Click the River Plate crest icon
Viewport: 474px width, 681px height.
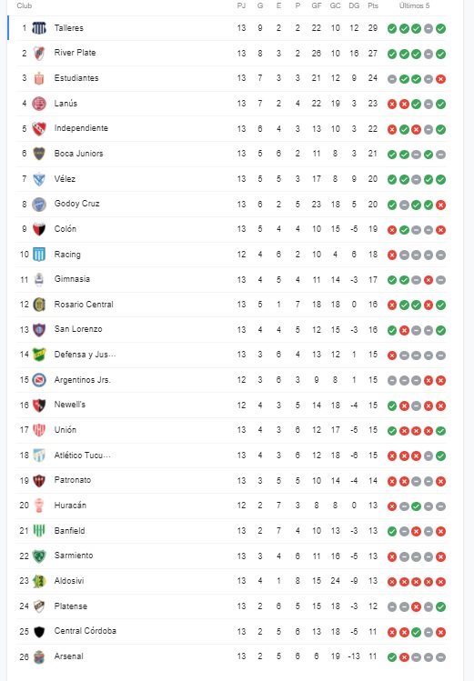tap(39, 54)
